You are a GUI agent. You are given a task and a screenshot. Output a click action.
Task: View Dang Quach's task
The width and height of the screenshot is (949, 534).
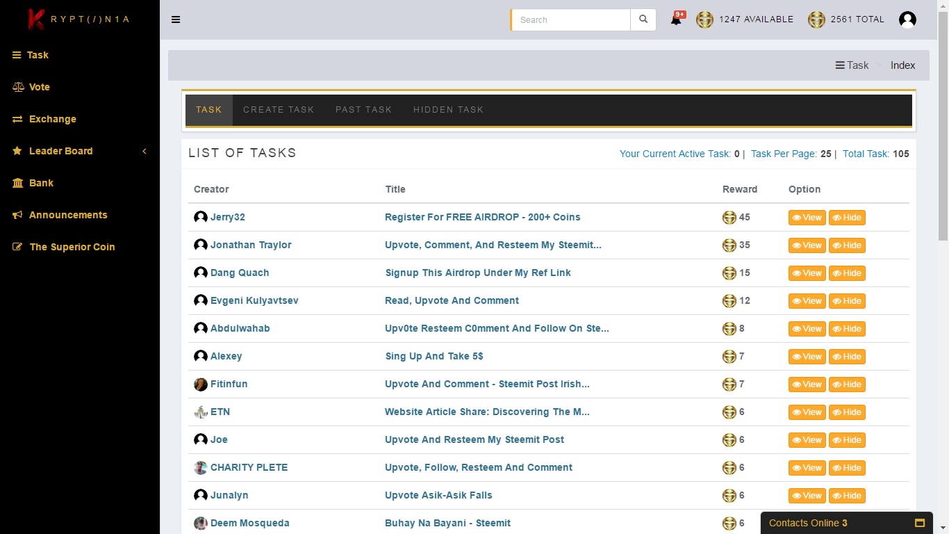pyautogui.click(x=807, y=273)
